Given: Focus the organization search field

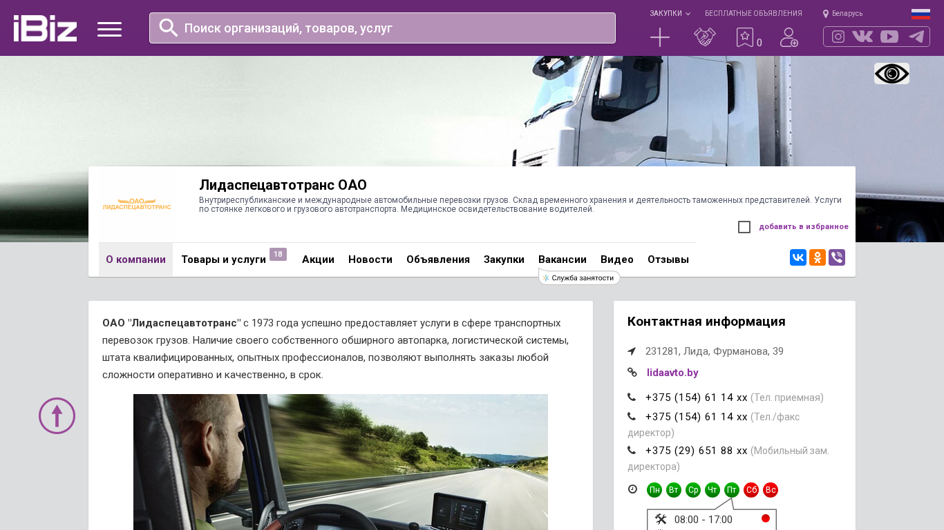Looking at the screenshot, I should point(382,28).
